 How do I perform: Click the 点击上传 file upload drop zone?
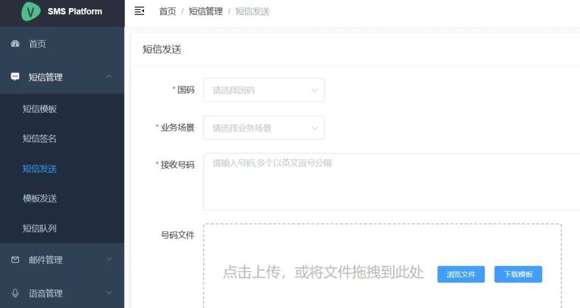382,266
